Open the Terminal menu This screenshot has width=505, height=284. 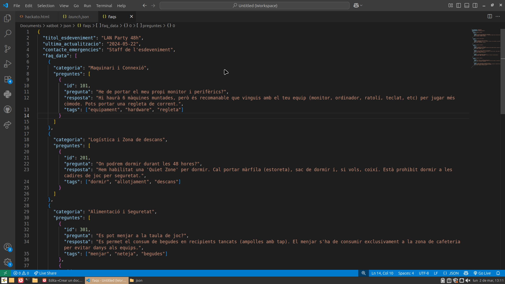(104, 6)
